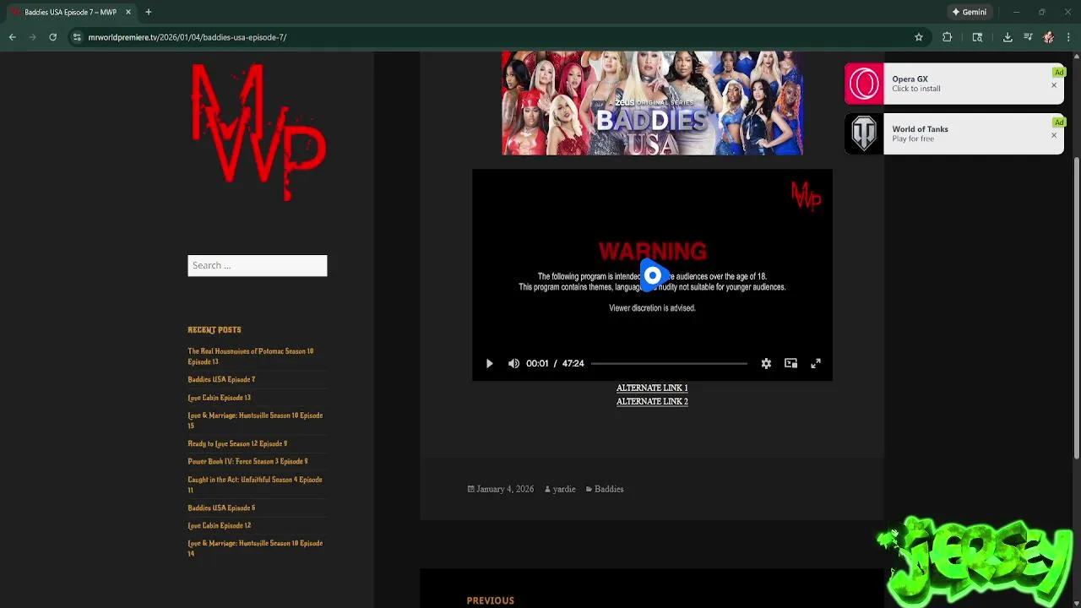Screen dimensions: 1081x608
Task: Open the side panel toolbar icon
Action: pos(977,37)
